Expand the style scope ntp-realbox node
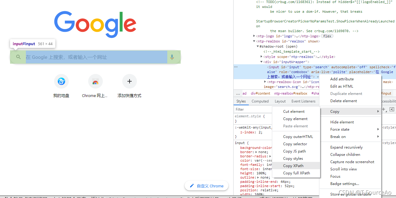Screen dimensions: 396x198 (262, 57)
